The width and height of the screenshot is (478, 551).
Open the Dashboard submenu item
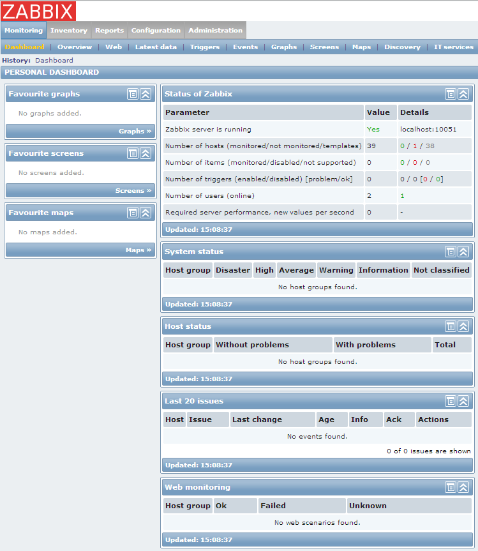click(25, 47)
